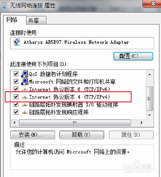Image resolution: width=161 pixels, height=177 pixels.
Task: Click the Microsoft file and printer sharing icon
Action: click(x=25, y=81)
